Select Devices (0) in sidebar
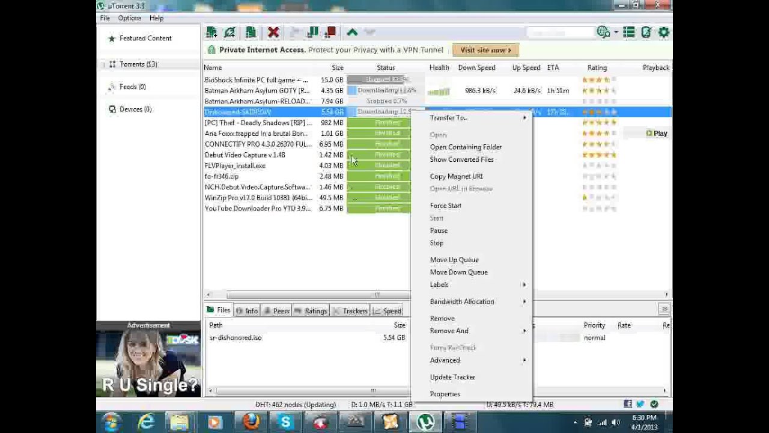The width and height of the screenshot is (769, 433). 135,109
